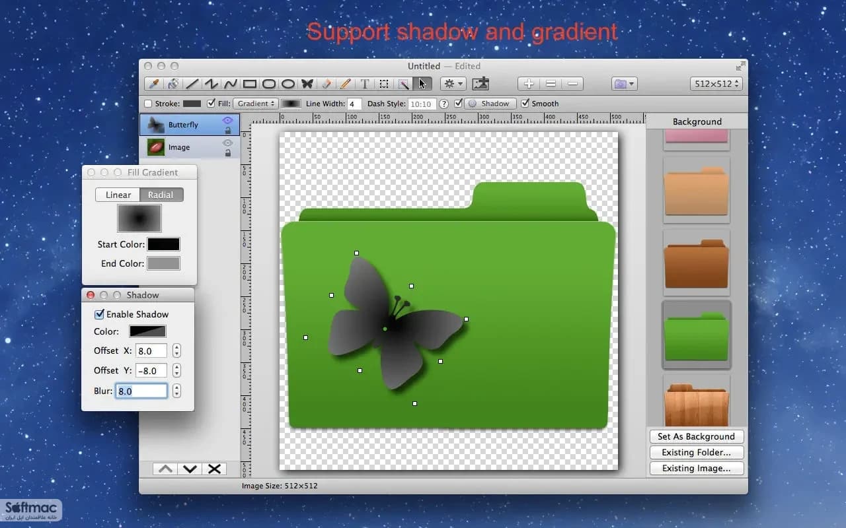Select the straight line tool
Screen dimensions: 846x528
click(192, 84)
